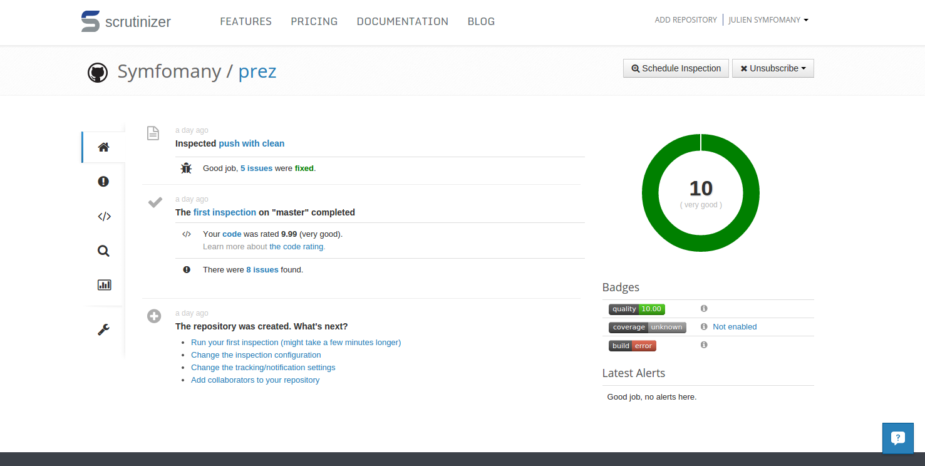Click the code icon next to code rating
This screenshot has width=925, height=466.
coord(186,234)
